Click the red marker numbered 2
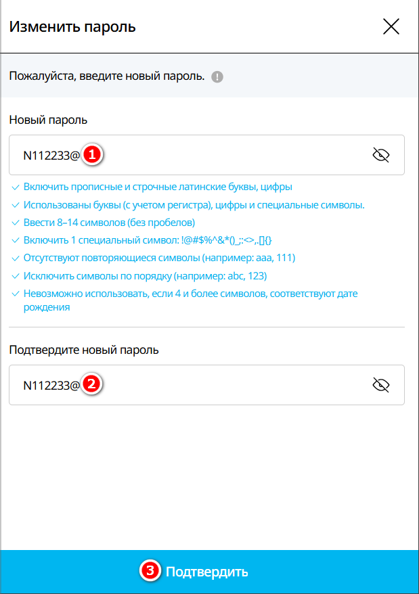The height and width of the screenshot is (594, 419). click(91, 384)
